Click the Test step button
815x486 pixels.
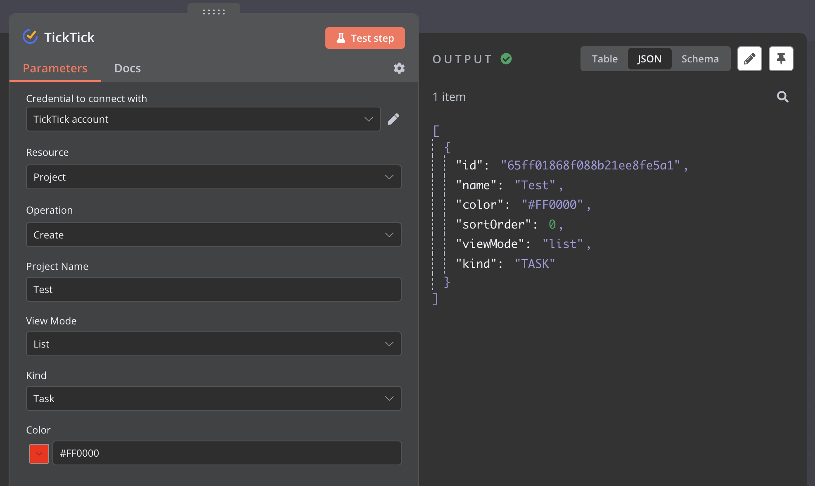click(x=365, y=38)
